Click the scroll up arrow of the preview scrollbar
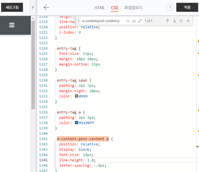The width and height of the screenshot is (199, 172). click(33, 18)
